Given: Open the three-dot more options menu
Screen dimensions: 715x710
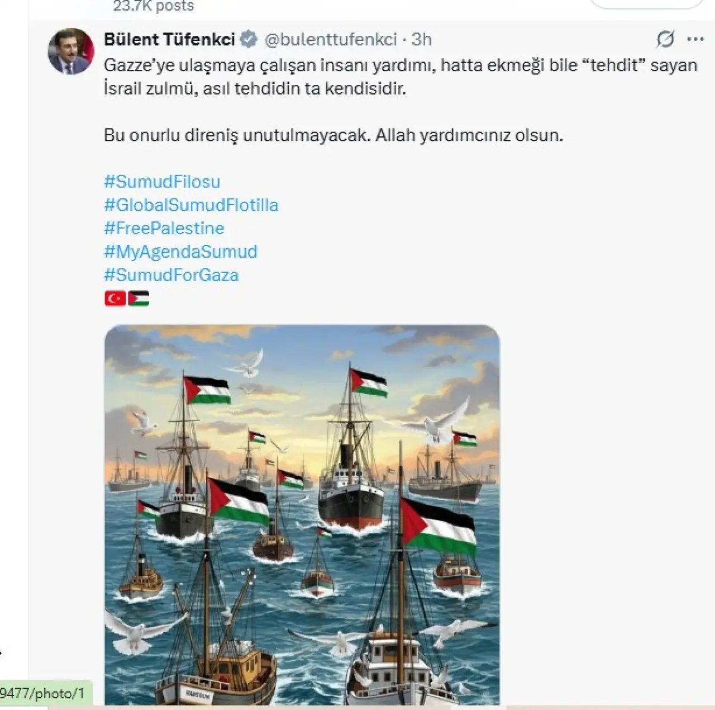Looking at the screenshot, I should point(695,39).
